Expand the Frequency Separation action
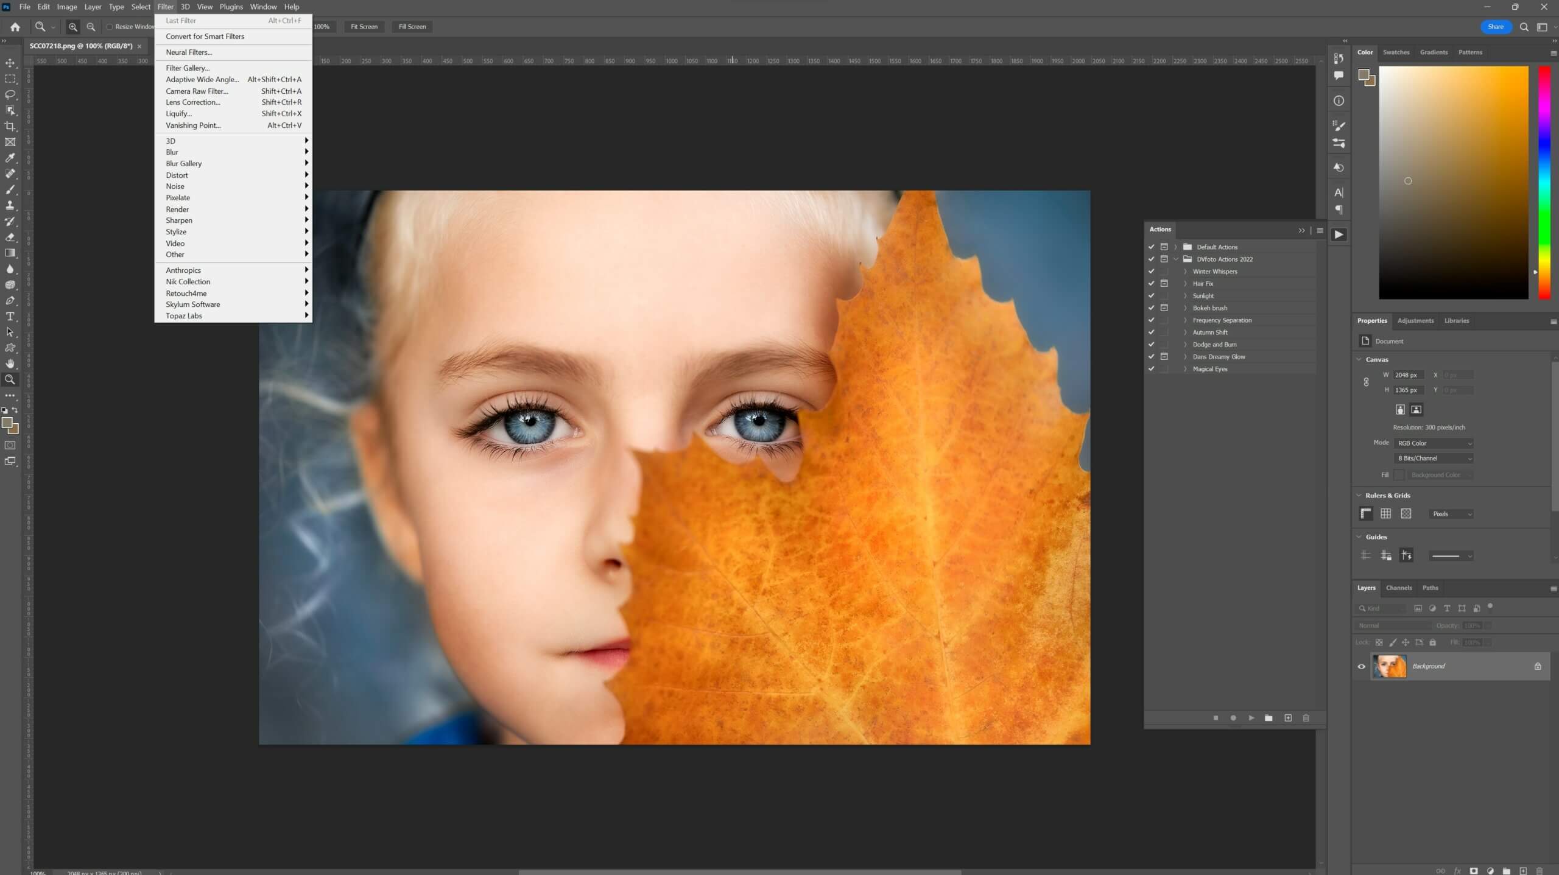This screenshot has width=1559, height=875. pos(1185,320)
